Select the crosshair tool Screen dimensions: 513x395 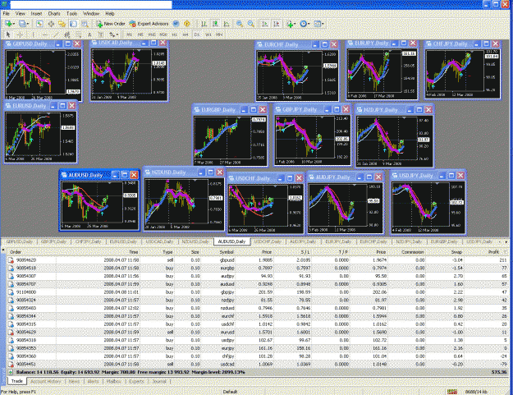point(20,34)
